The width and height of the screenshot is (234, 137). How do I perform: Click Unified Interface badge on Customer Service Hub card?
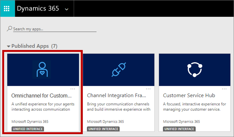coord(179,129)
